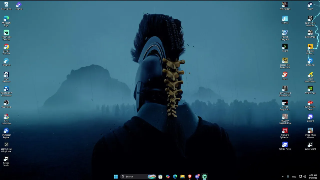Select the Call of Duty desktop shortcut
320x180 pixels.
point(285,105)
